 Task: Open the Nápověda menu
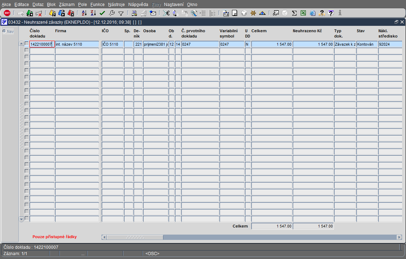pyautogui.click(x=138, y=4)
